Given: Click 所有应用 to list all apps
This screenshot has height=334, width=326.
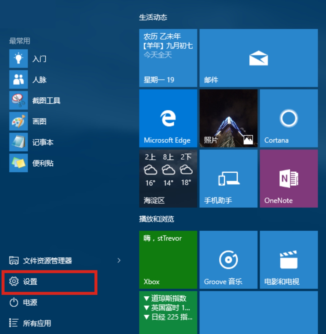Looking at the screenshot, I should [35, 324].
